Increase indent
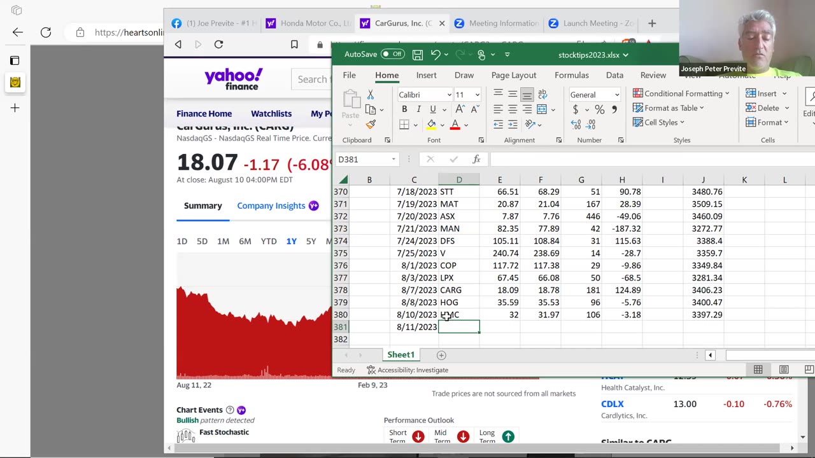The image size is (815, 458). pos(513,125)
